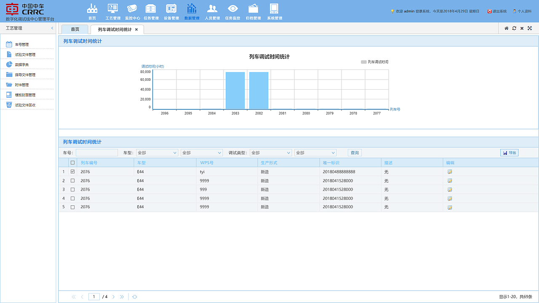The width and height of the screenshot is (539, 303).
Task: Uncheck the checkbox for the tyi row
Action: pos(72,172)
